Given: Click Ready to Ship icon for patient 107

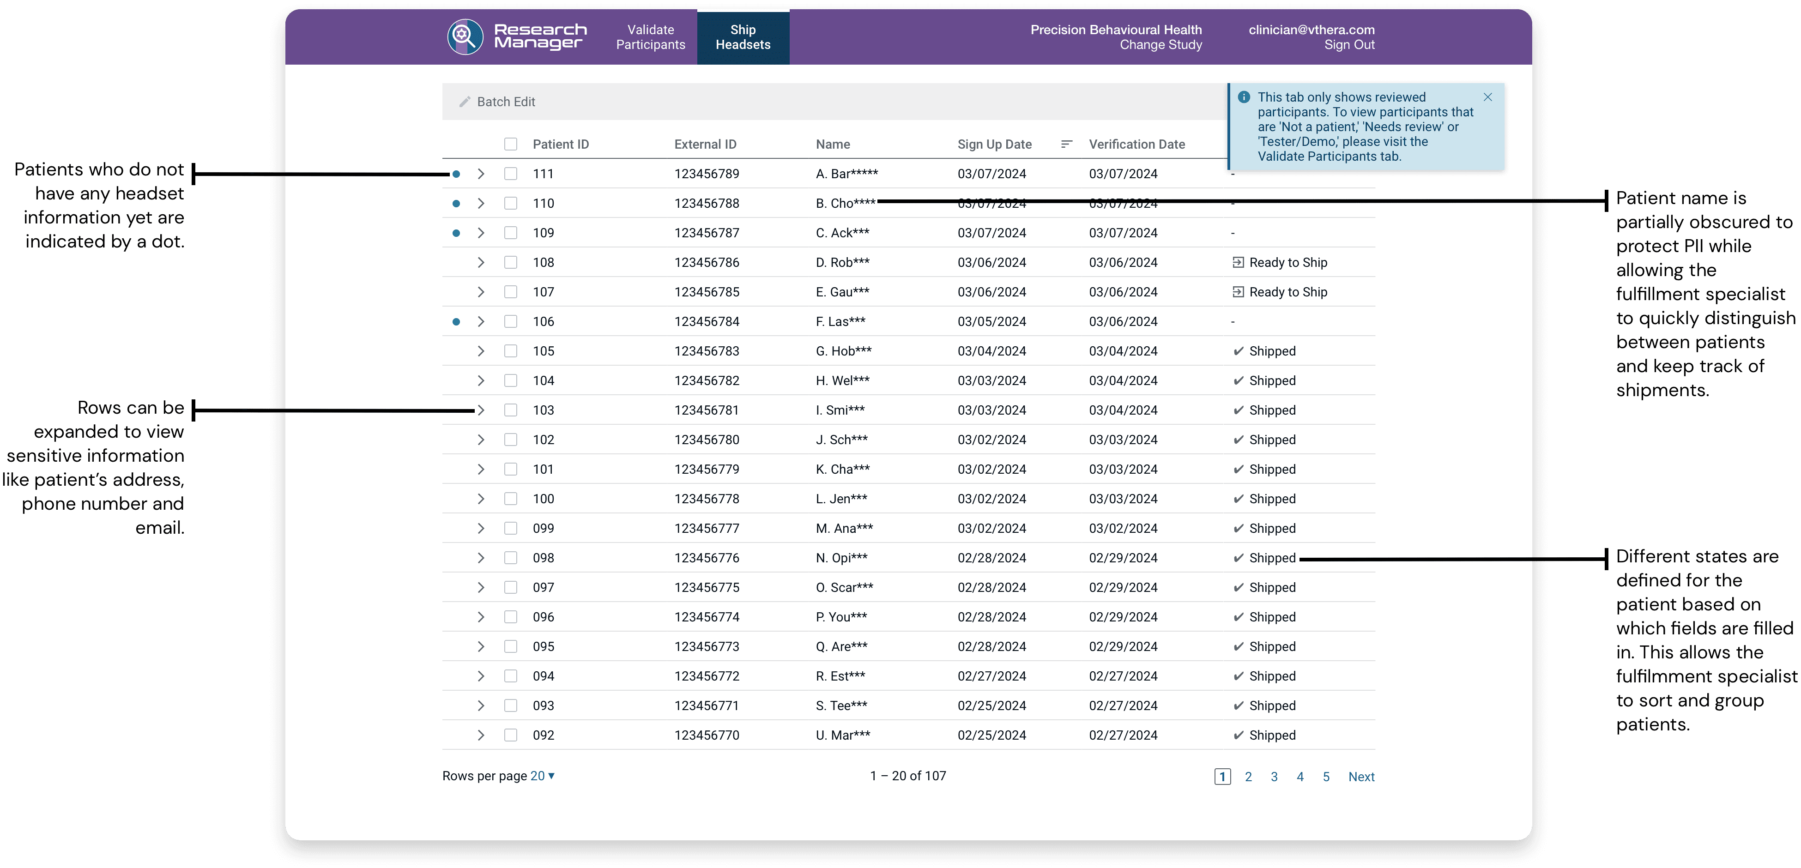Looking at the screenshot, I should 1238,292.
